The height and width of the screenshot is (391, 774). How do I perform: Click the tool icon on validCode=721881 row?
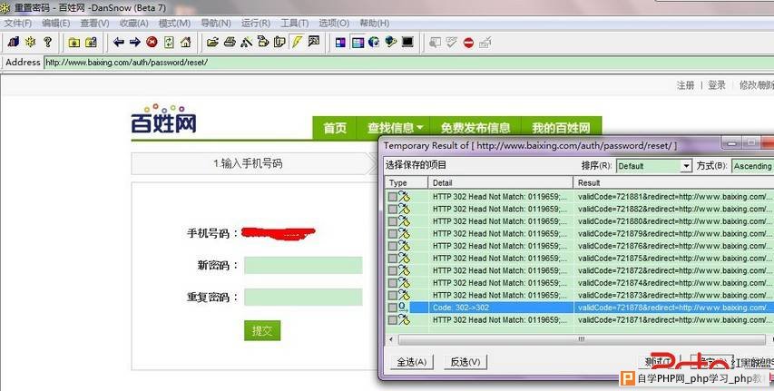tap(405, 196)
